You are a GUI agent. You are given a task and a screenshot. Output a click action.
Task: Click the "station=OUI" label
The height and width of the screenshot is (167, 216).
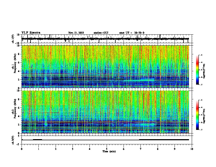pos(101,33)
